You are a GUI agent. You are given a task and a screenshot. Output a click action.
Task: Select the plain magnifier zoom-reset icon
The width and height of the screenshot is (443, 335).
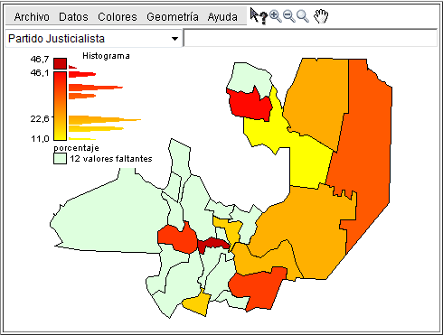[303, 16]
